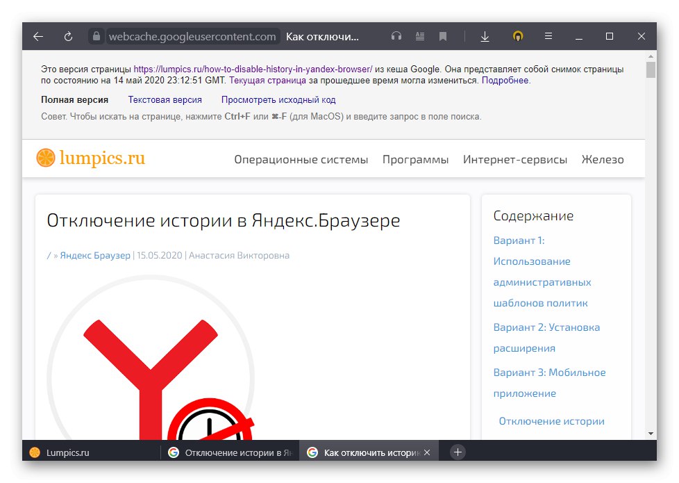The width and height of the screenshot is (679, 483).
Task: Click the page title 'Как отключи...' in address bar
Action: [322, 36]
